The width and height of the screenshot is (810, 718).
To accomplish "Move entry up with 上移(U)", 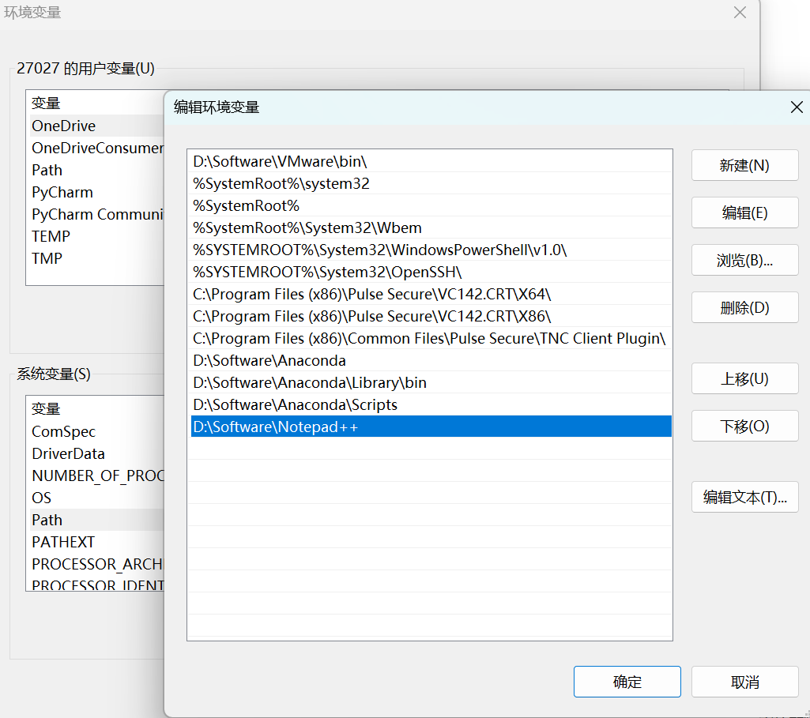I will point(744,379).
